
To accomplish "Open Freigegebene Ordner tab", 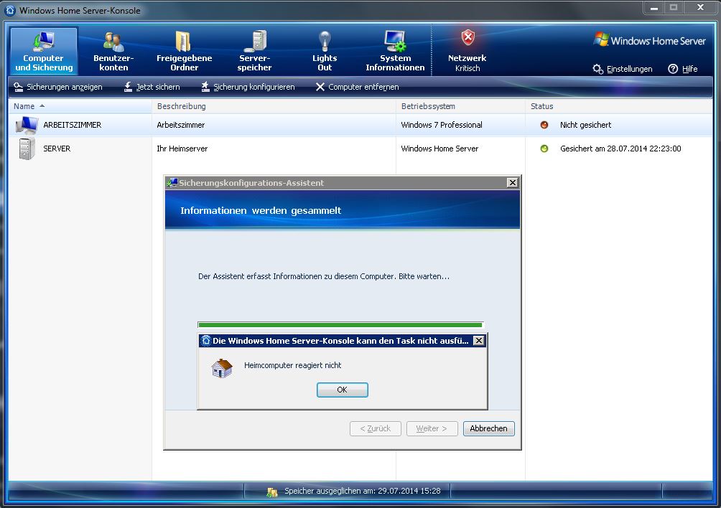I will [184, 51].
